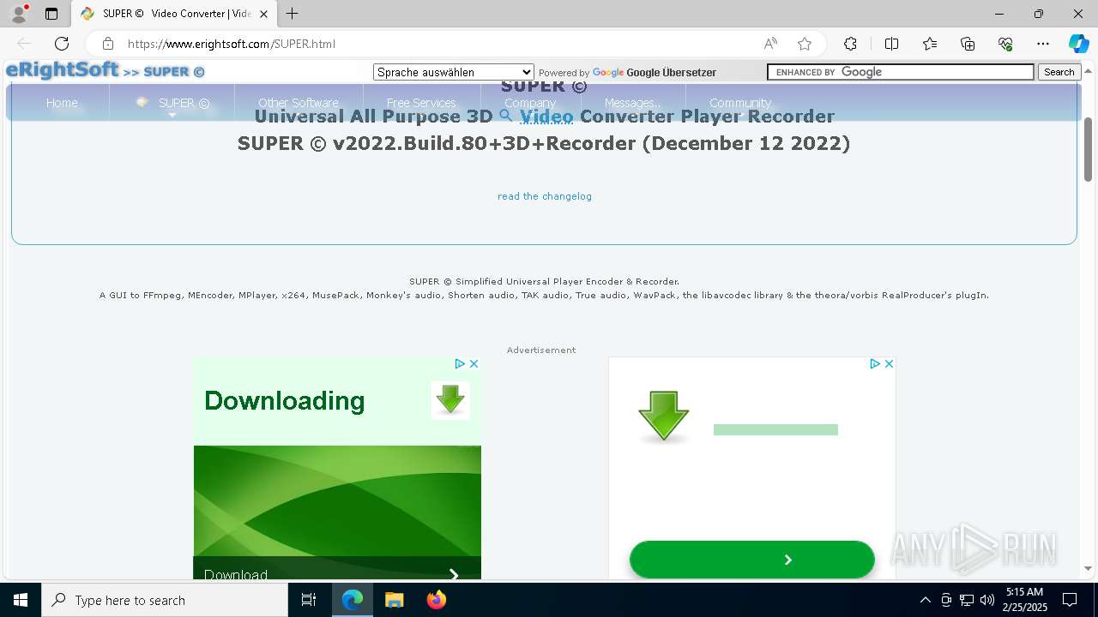Click the Video hyperlink in heading

coord(546,116)
